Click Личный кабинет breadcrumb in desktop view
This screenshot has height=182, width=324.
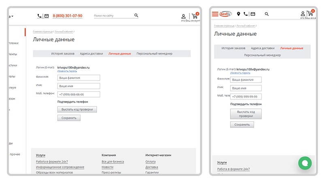click(x=64, y=32)
